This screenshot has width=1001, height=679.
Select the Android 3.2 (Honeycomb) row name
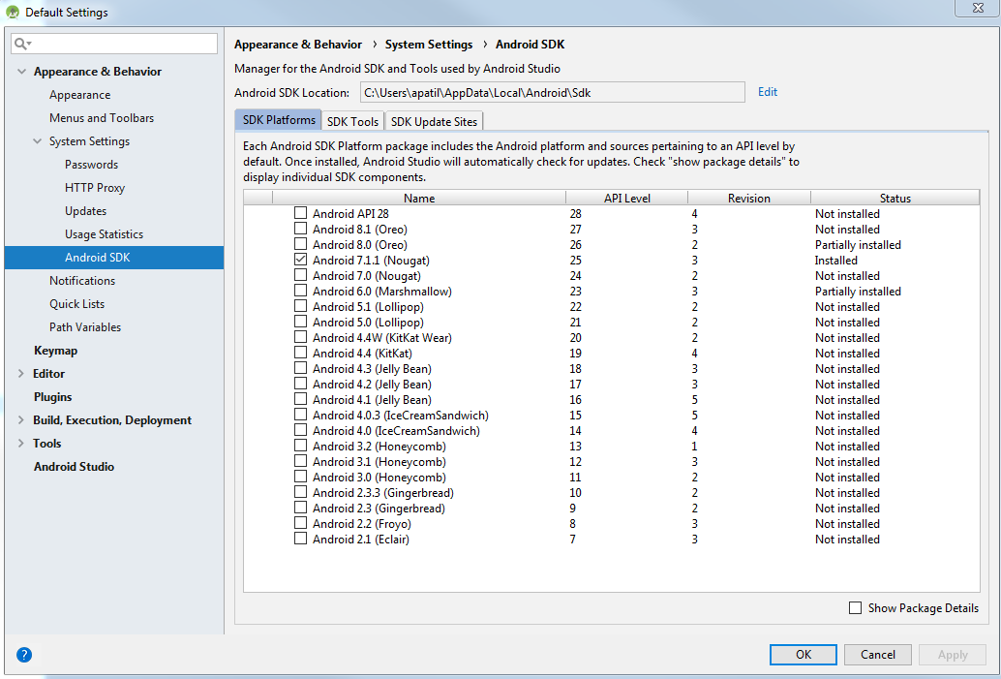379,446
